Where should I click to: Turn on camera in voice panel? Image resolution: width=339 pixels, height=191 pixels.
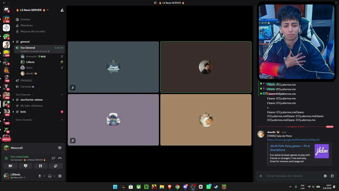pos(10,166)
